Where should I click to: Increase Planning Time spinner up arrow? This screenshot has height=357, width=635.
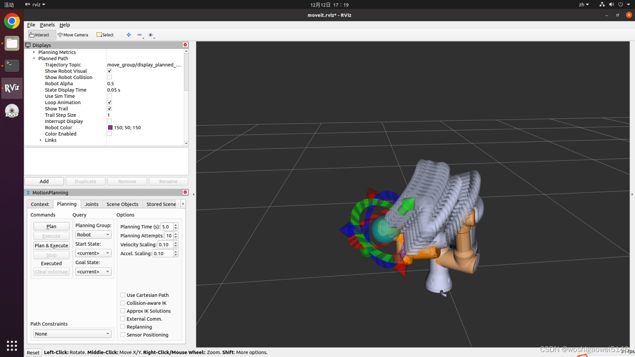tap(176, 225)
